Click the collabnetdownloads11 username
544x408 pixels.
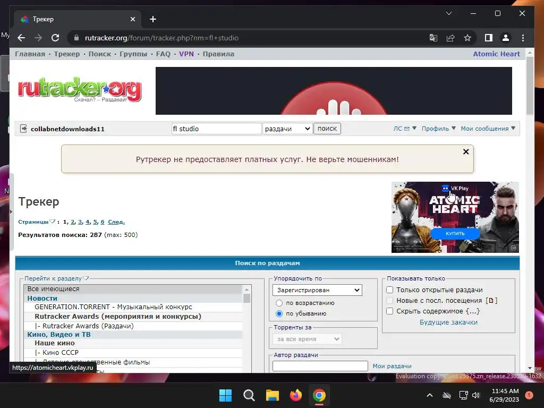click(x=67, y=129)
